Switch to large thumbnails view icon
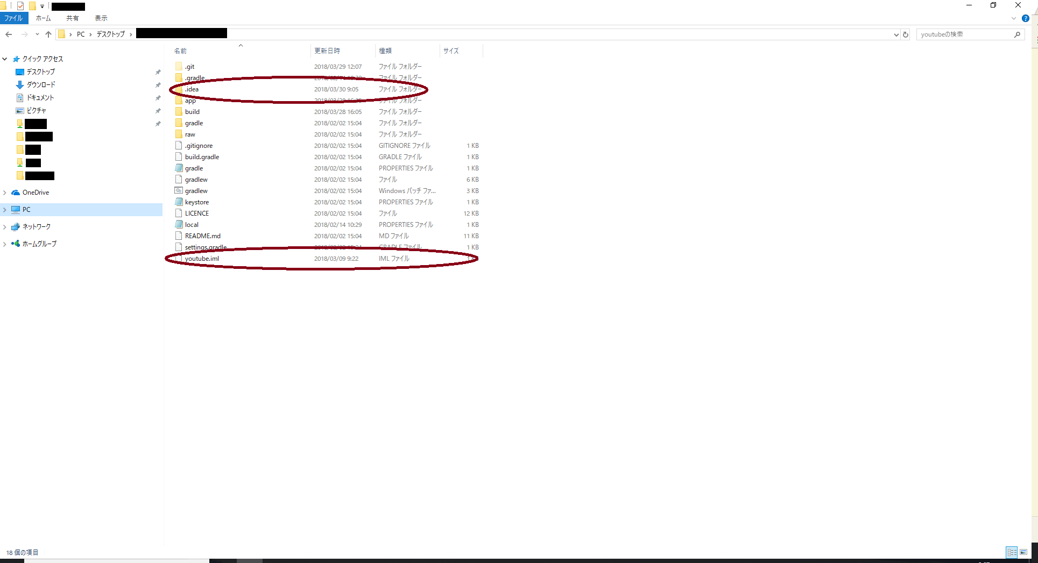The width and height of the screenshot is (1038, 563). click(1023, 552)
